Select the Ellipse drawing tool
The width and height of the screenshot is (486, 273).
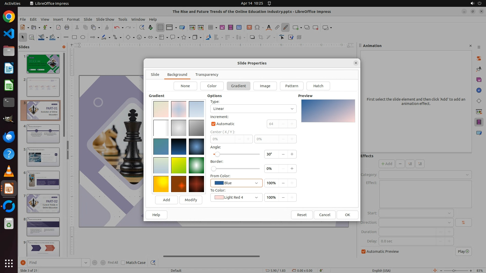coord(83,37)
